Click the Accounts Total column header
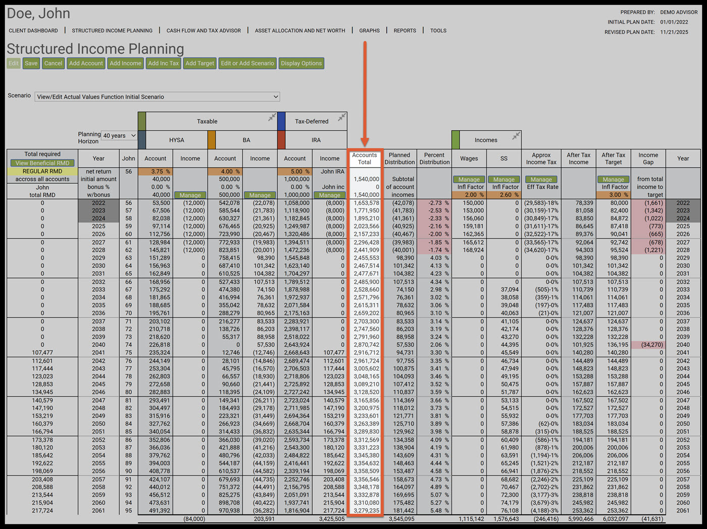 pos(365,158)
